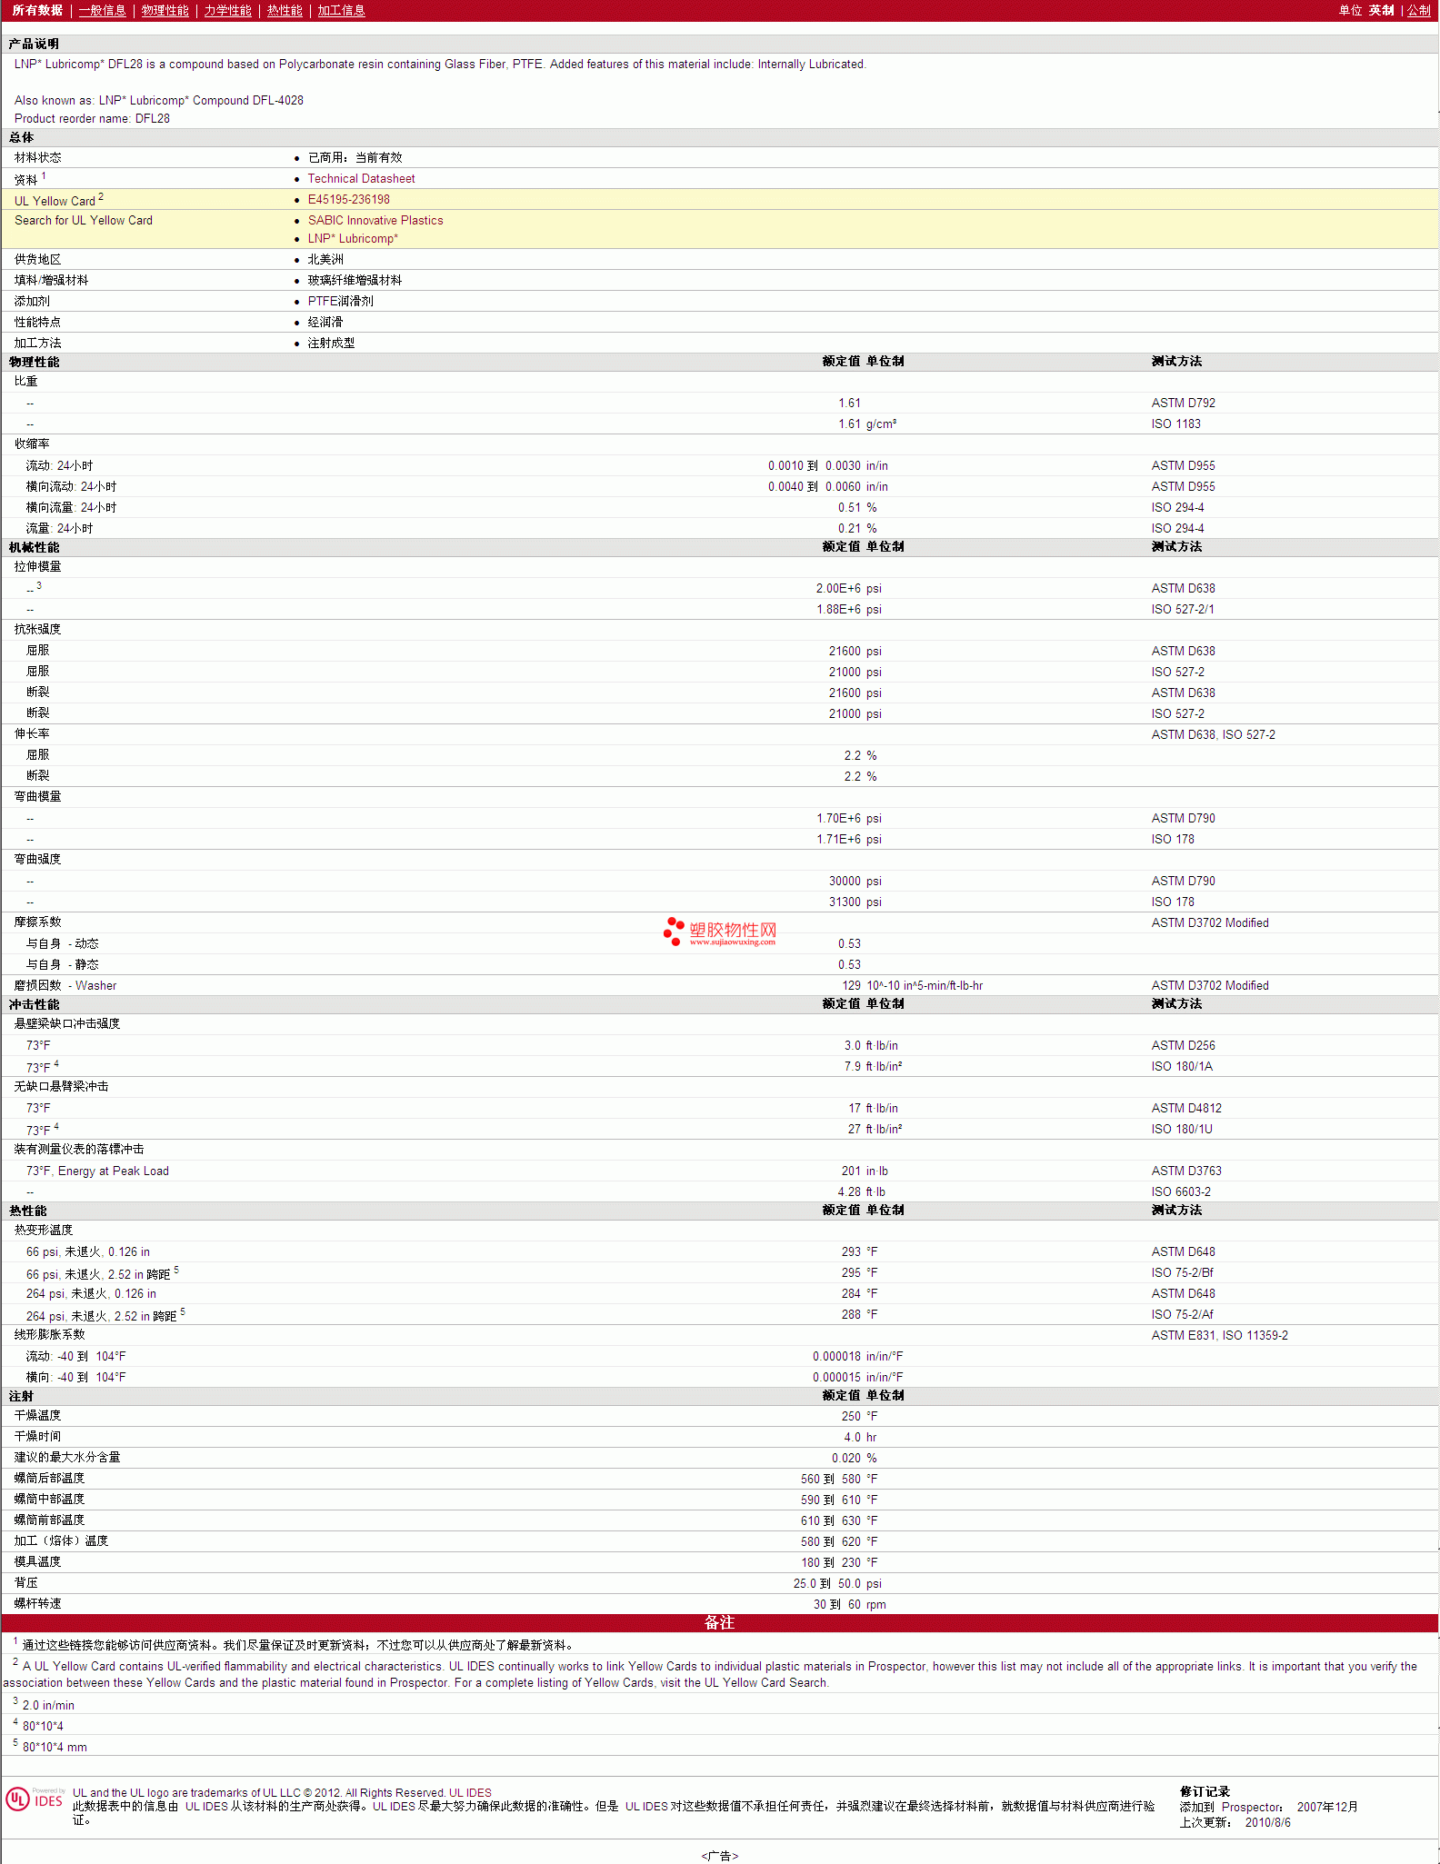Open the 物理性能 tab in the top bar
This screenshot has width=1440, height=1864.
tap(165, 11)
